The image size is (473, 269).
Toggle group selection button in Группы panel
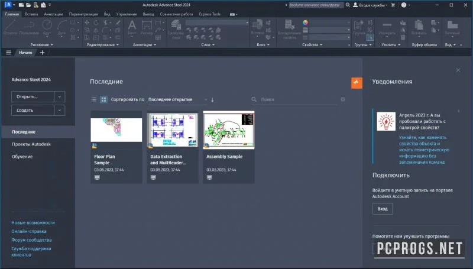370,37
